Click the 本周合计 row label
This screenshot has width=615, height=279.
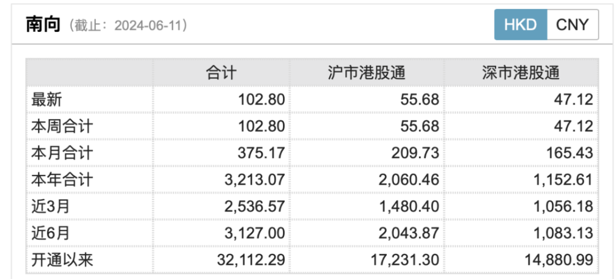61,126
